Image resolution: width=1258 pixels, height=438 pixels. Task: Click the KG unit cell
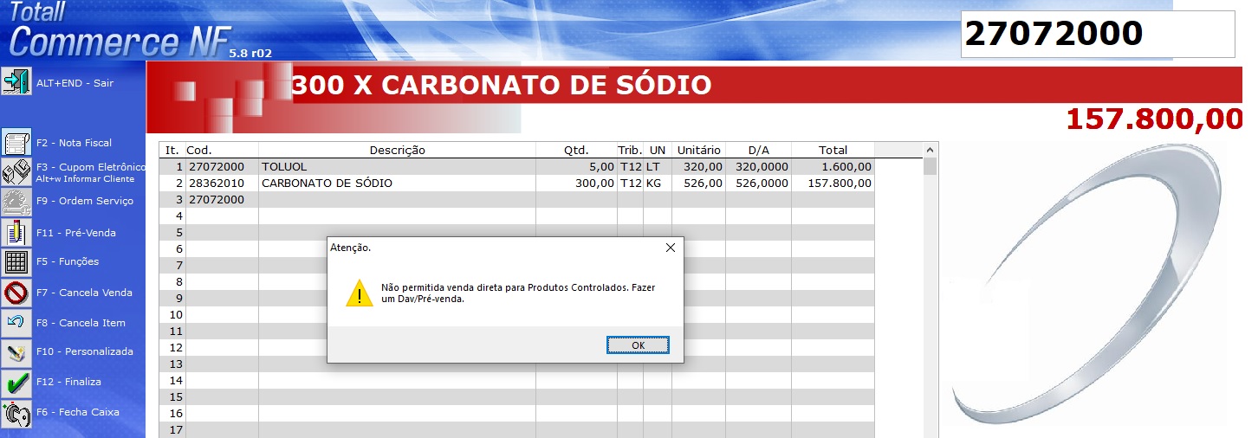click(657, 184)
